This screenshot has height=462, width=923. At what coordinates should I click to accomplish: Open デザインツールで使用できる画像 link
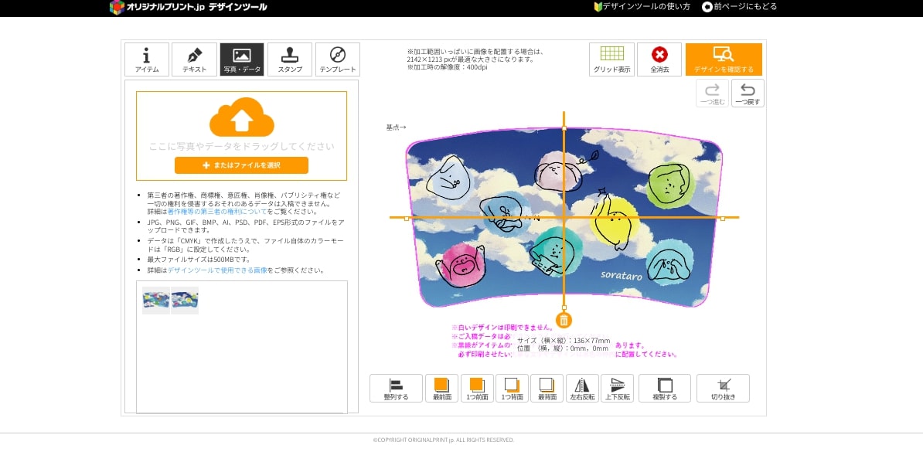click(x=217, y=270)
